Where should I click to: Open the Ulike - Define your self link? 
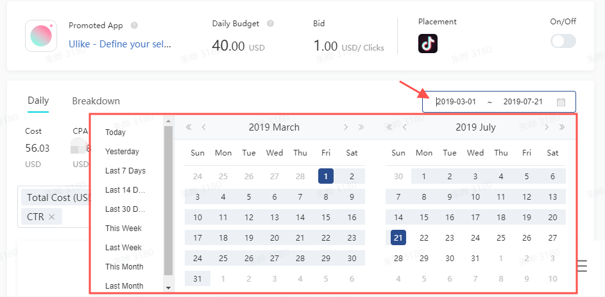120,45
